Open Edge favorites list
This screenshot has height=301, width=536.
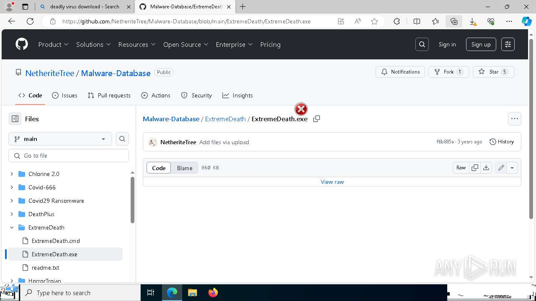tap(435, 21)
